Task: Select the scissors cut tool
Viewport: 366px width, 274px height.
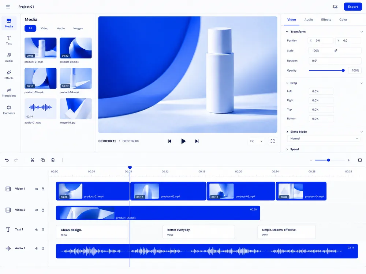Action: [x=33, y=160]
